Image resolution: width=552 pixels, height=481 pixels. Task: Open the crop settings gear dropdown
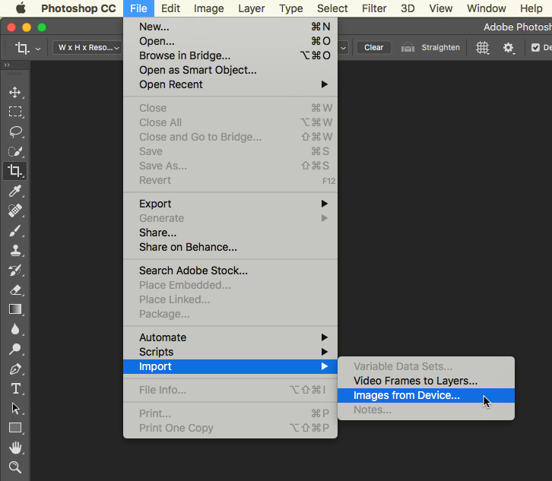(x=509, y=47)
